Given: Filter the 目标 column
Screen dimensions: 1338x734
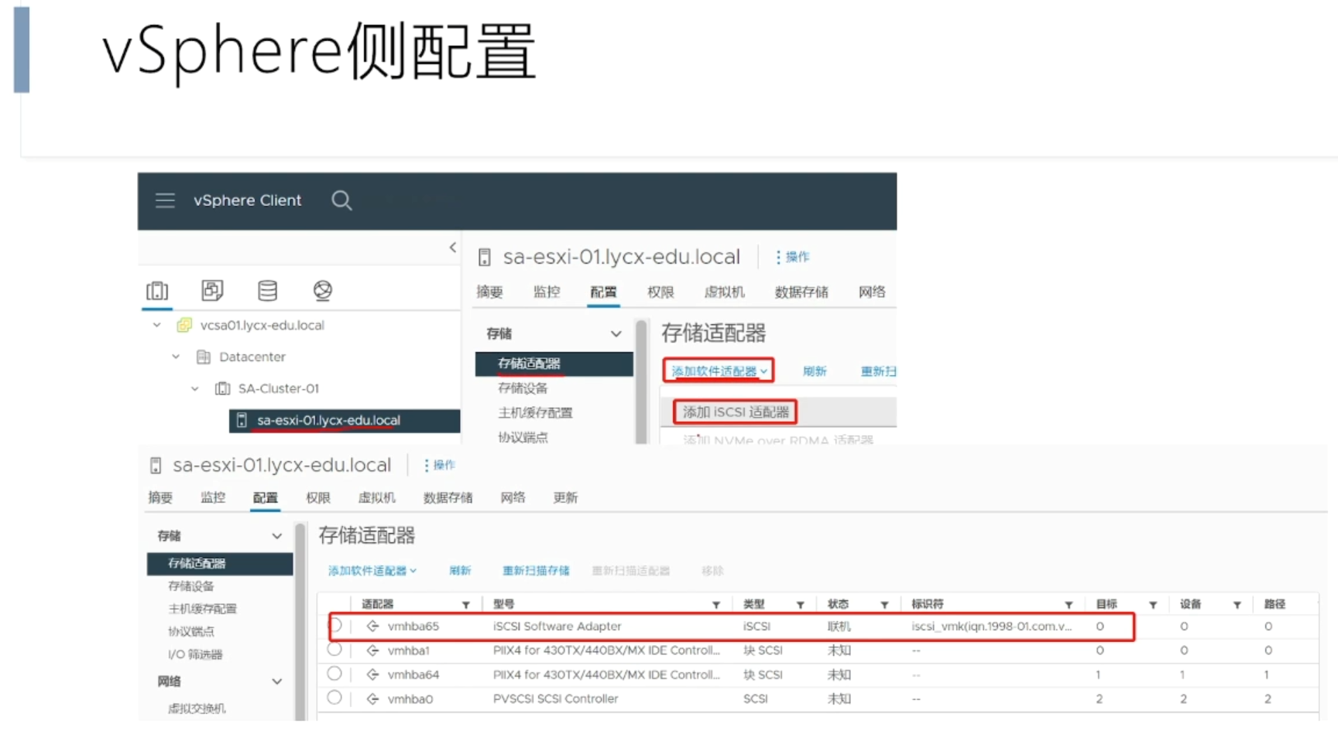Looking at the screenshot, I should tap(1153, 605).
